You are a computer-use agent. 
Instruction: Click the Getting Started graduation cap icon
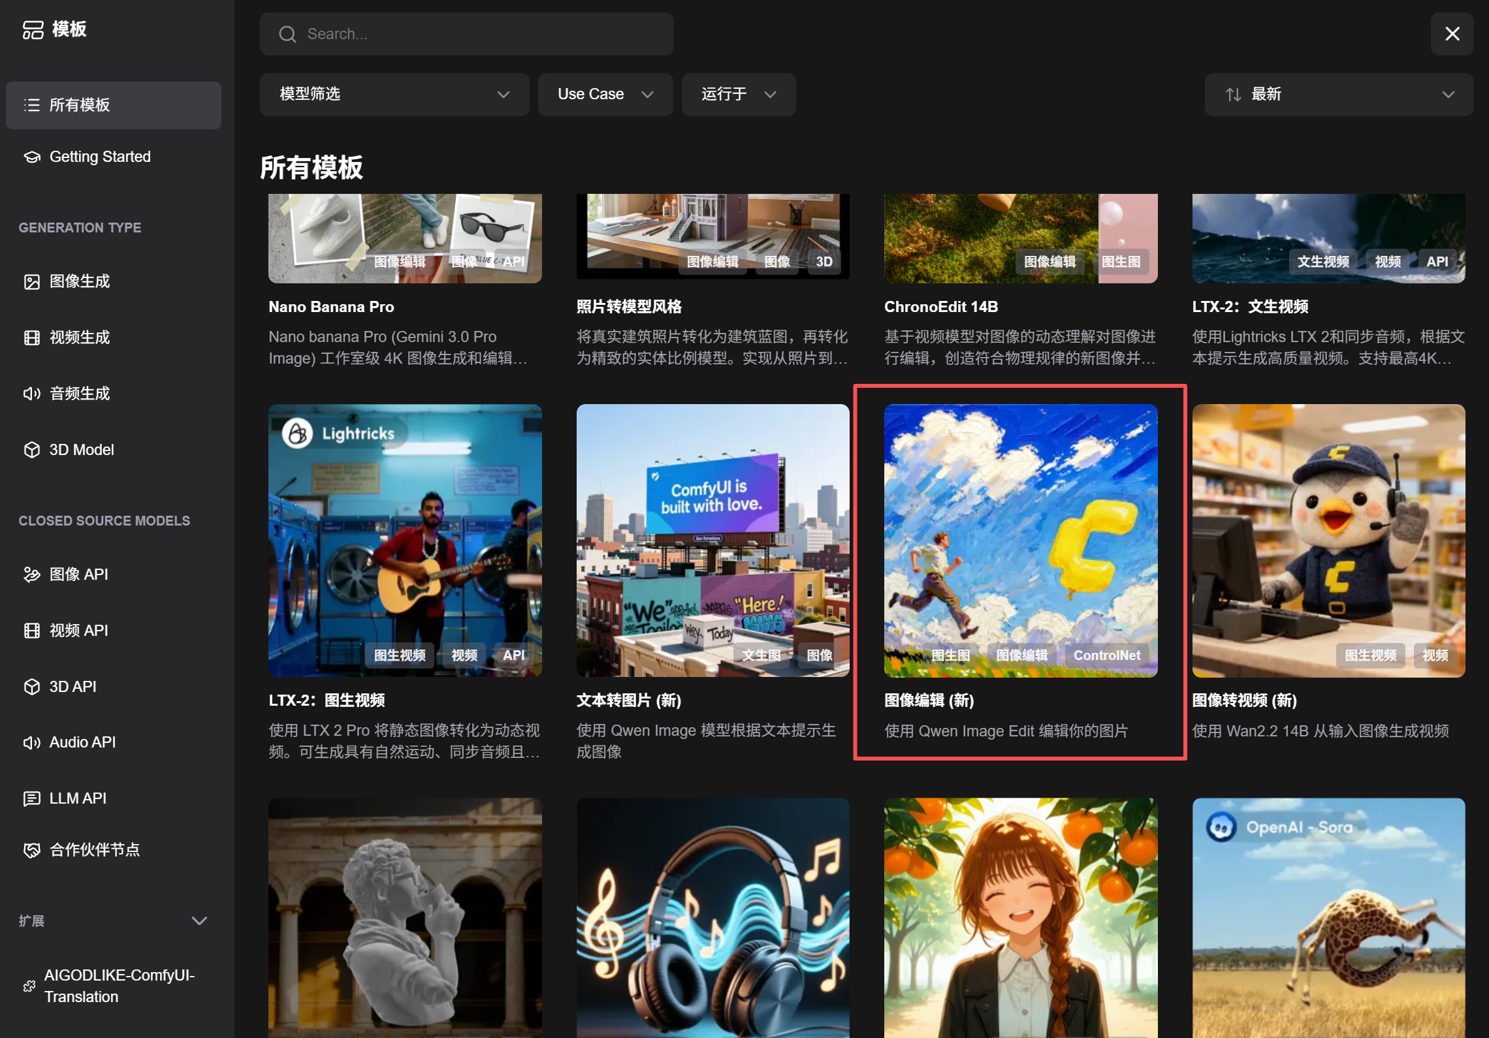31,157
